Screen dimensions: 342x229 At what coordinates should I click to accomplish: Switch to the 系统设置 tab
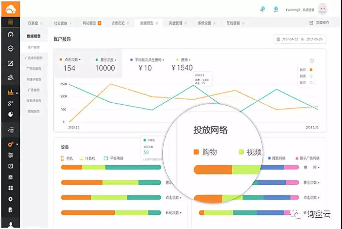(204, 23)
